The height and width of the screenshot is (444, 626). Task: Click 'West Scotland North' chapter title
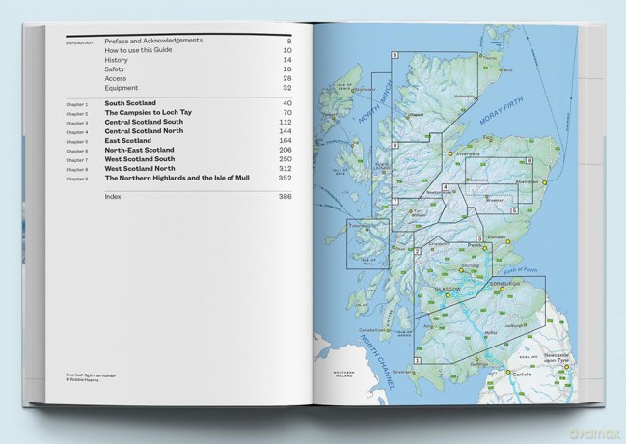click(x=140, y=168)
